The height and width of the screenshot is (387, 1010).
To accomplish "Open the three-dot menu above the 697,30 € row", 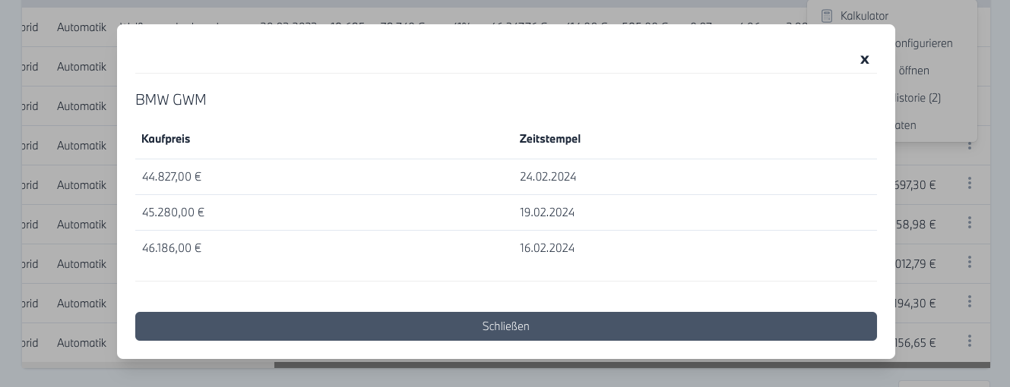I will (x=970, y=144).
